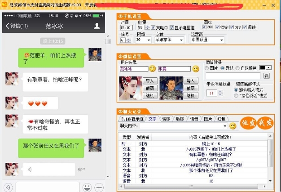Click the 选 background browse button
Image resolution: width=281 pixels, height=192 pixels.
click(x=267, y=76)
